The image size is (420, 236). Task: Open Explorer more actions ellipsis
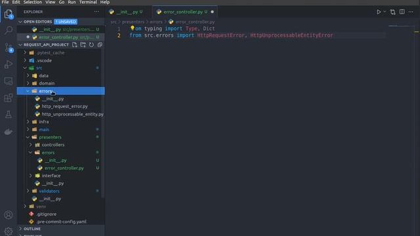point(96,12)
